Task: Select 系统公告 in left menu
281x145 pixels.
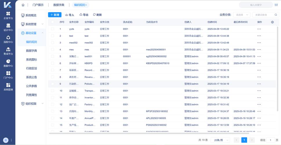Action: pyautogui.click(x=32, y=77)
